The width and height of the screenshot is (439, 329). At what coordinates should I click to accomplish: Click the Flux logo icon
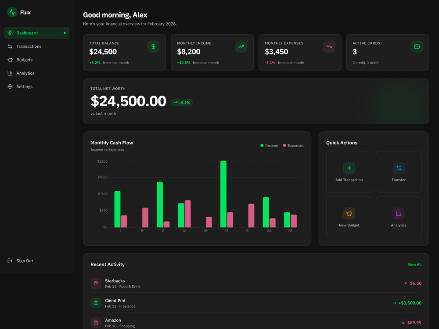coord(12,12)
